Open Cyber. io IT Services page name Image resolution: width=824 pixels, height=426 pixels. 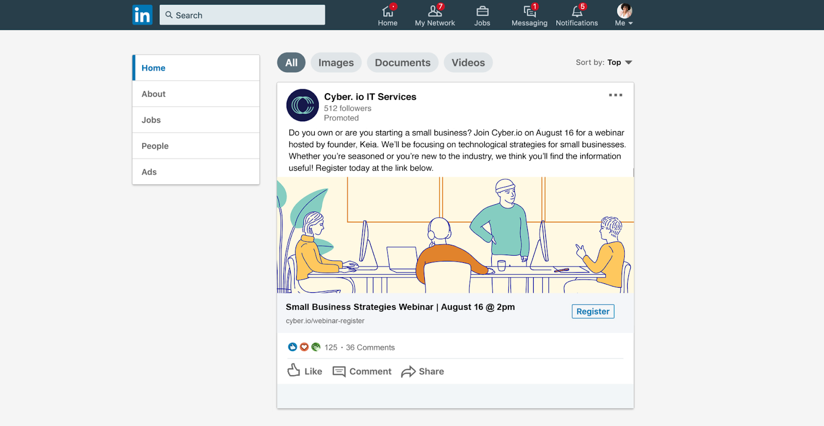370,97
